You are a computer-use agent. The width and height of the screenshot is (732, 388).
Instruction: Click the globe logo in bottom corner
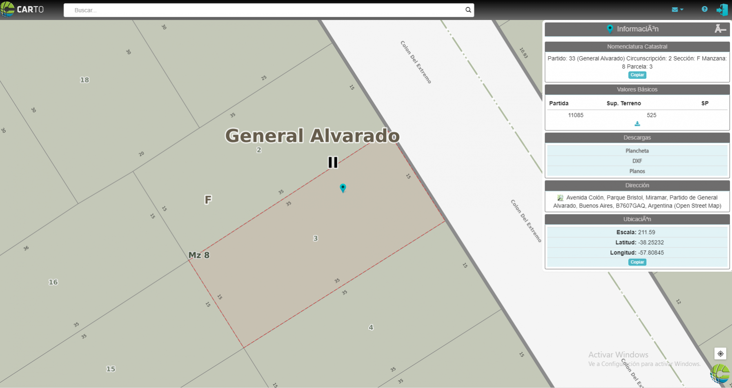tap(721, 374)
